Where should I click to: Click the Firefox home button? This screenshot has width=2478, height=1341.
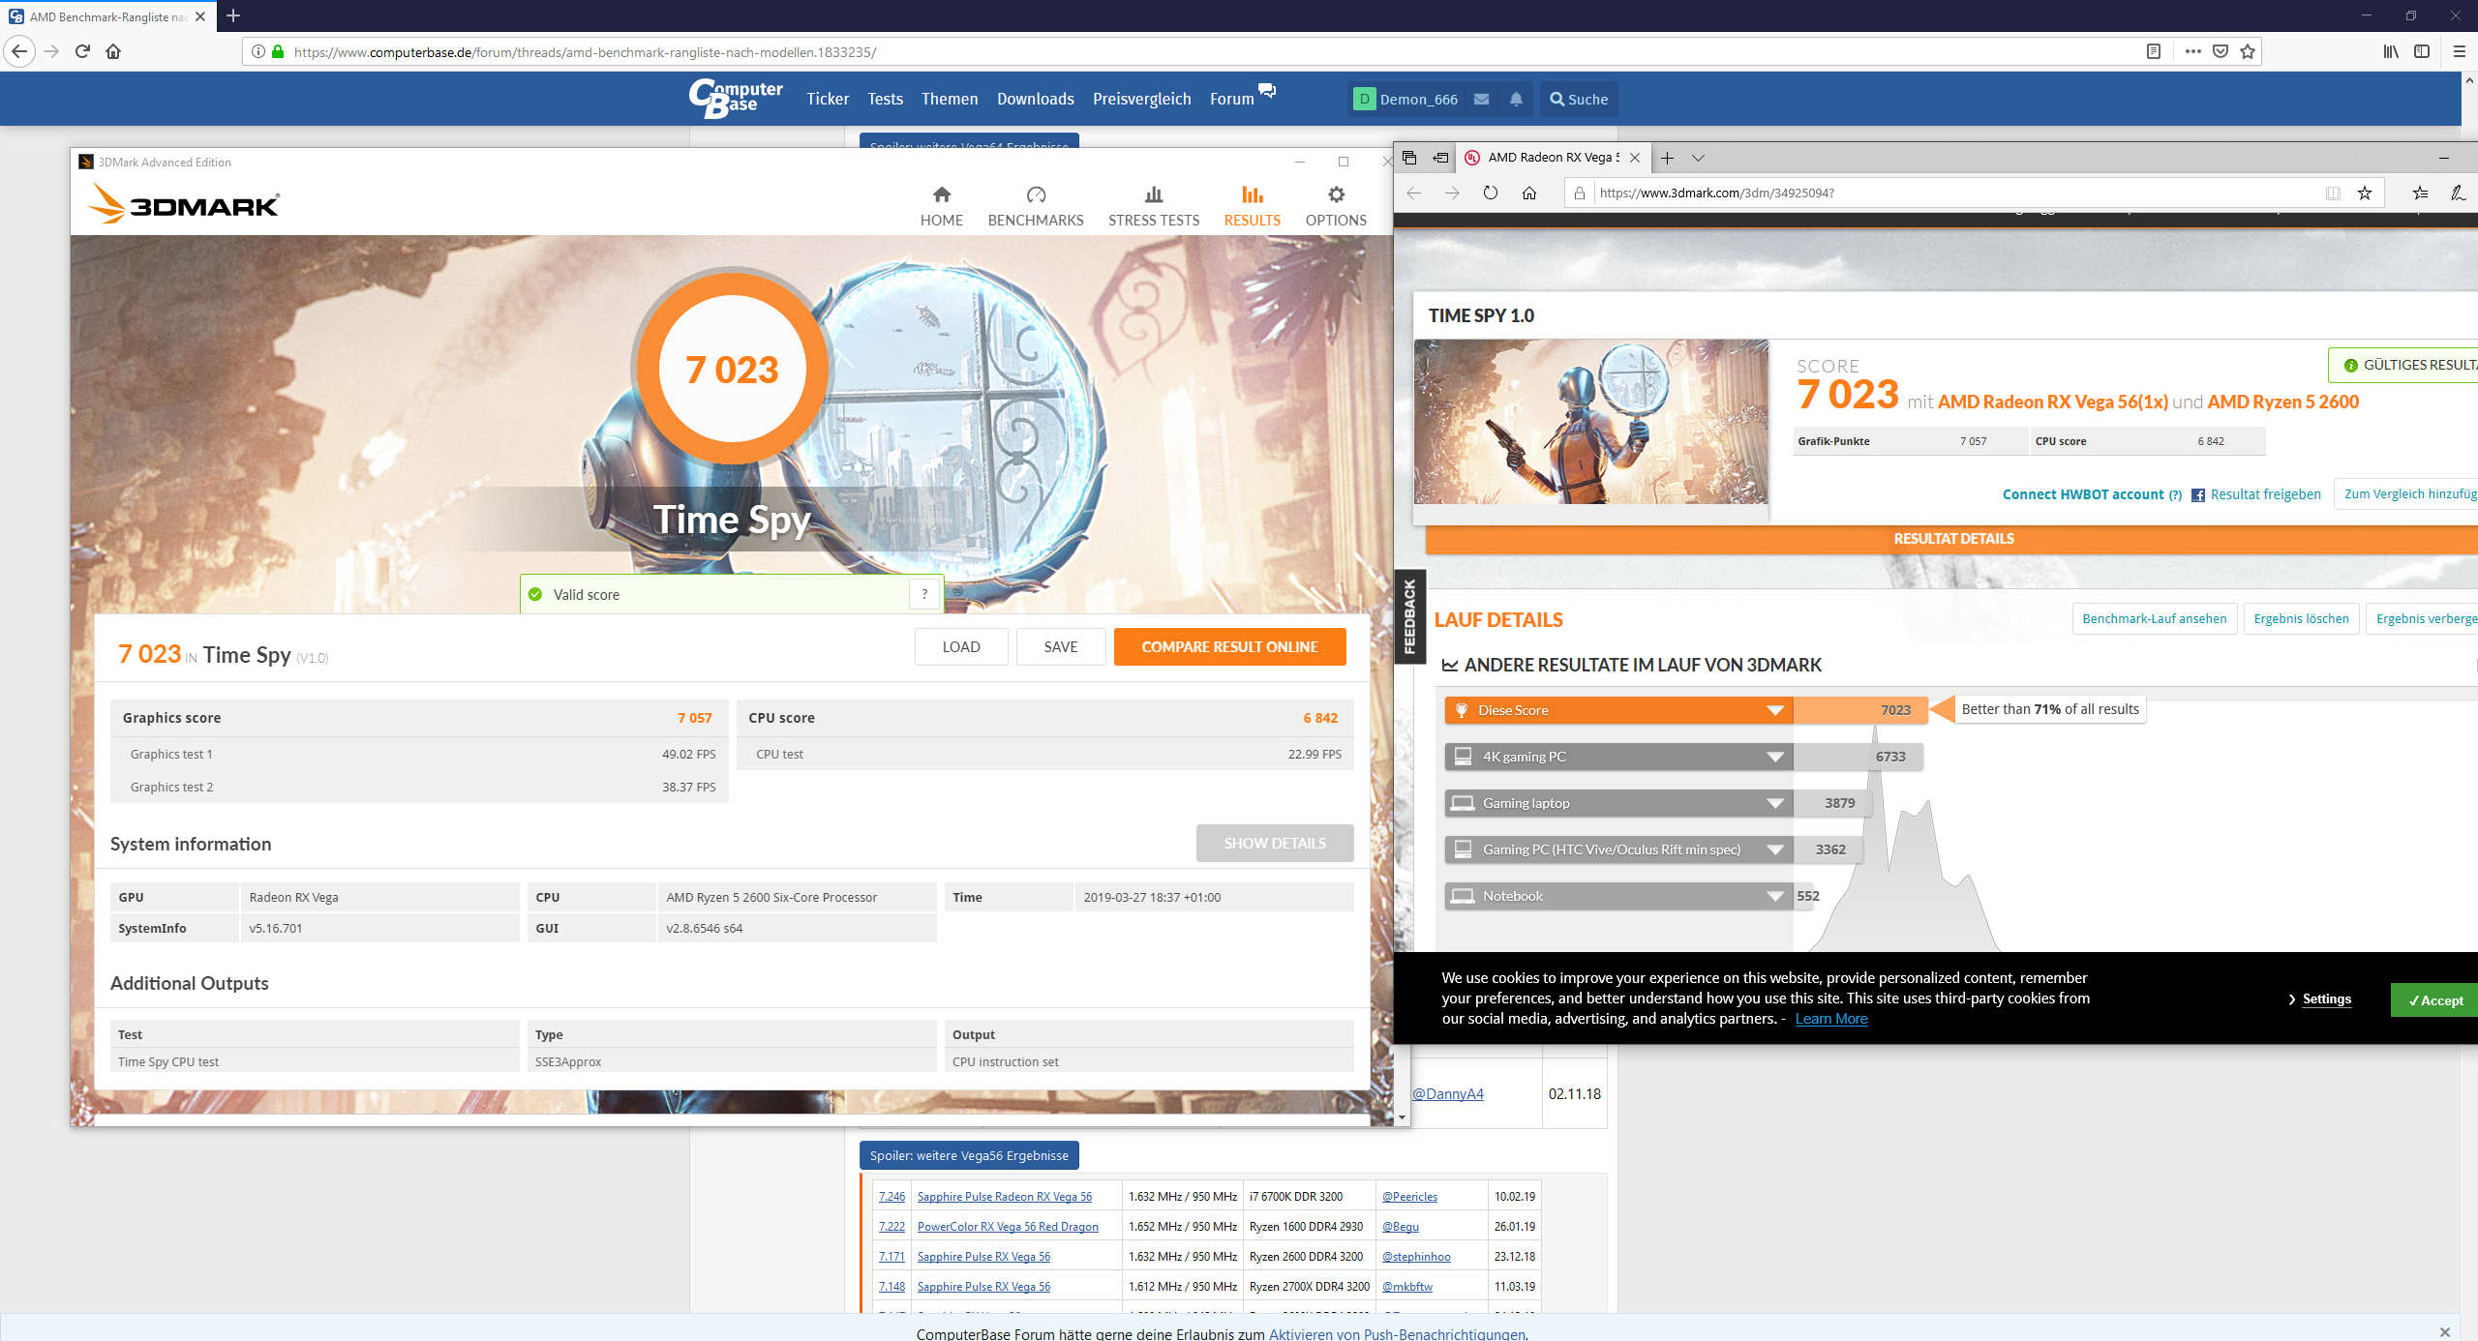[113, 51]
